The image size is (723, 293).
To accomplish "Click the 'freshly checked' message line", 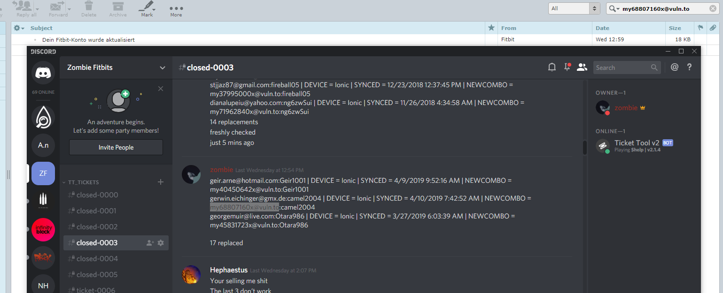I will pos(233,132).
